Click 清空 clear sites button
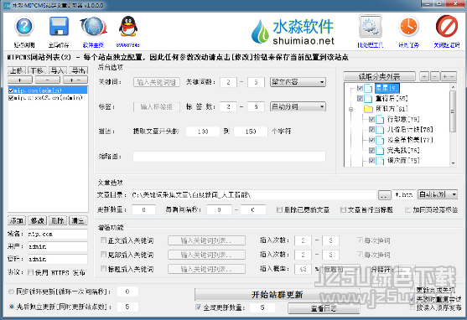Viewport: 467px width, 320px height. click(78, 221)
